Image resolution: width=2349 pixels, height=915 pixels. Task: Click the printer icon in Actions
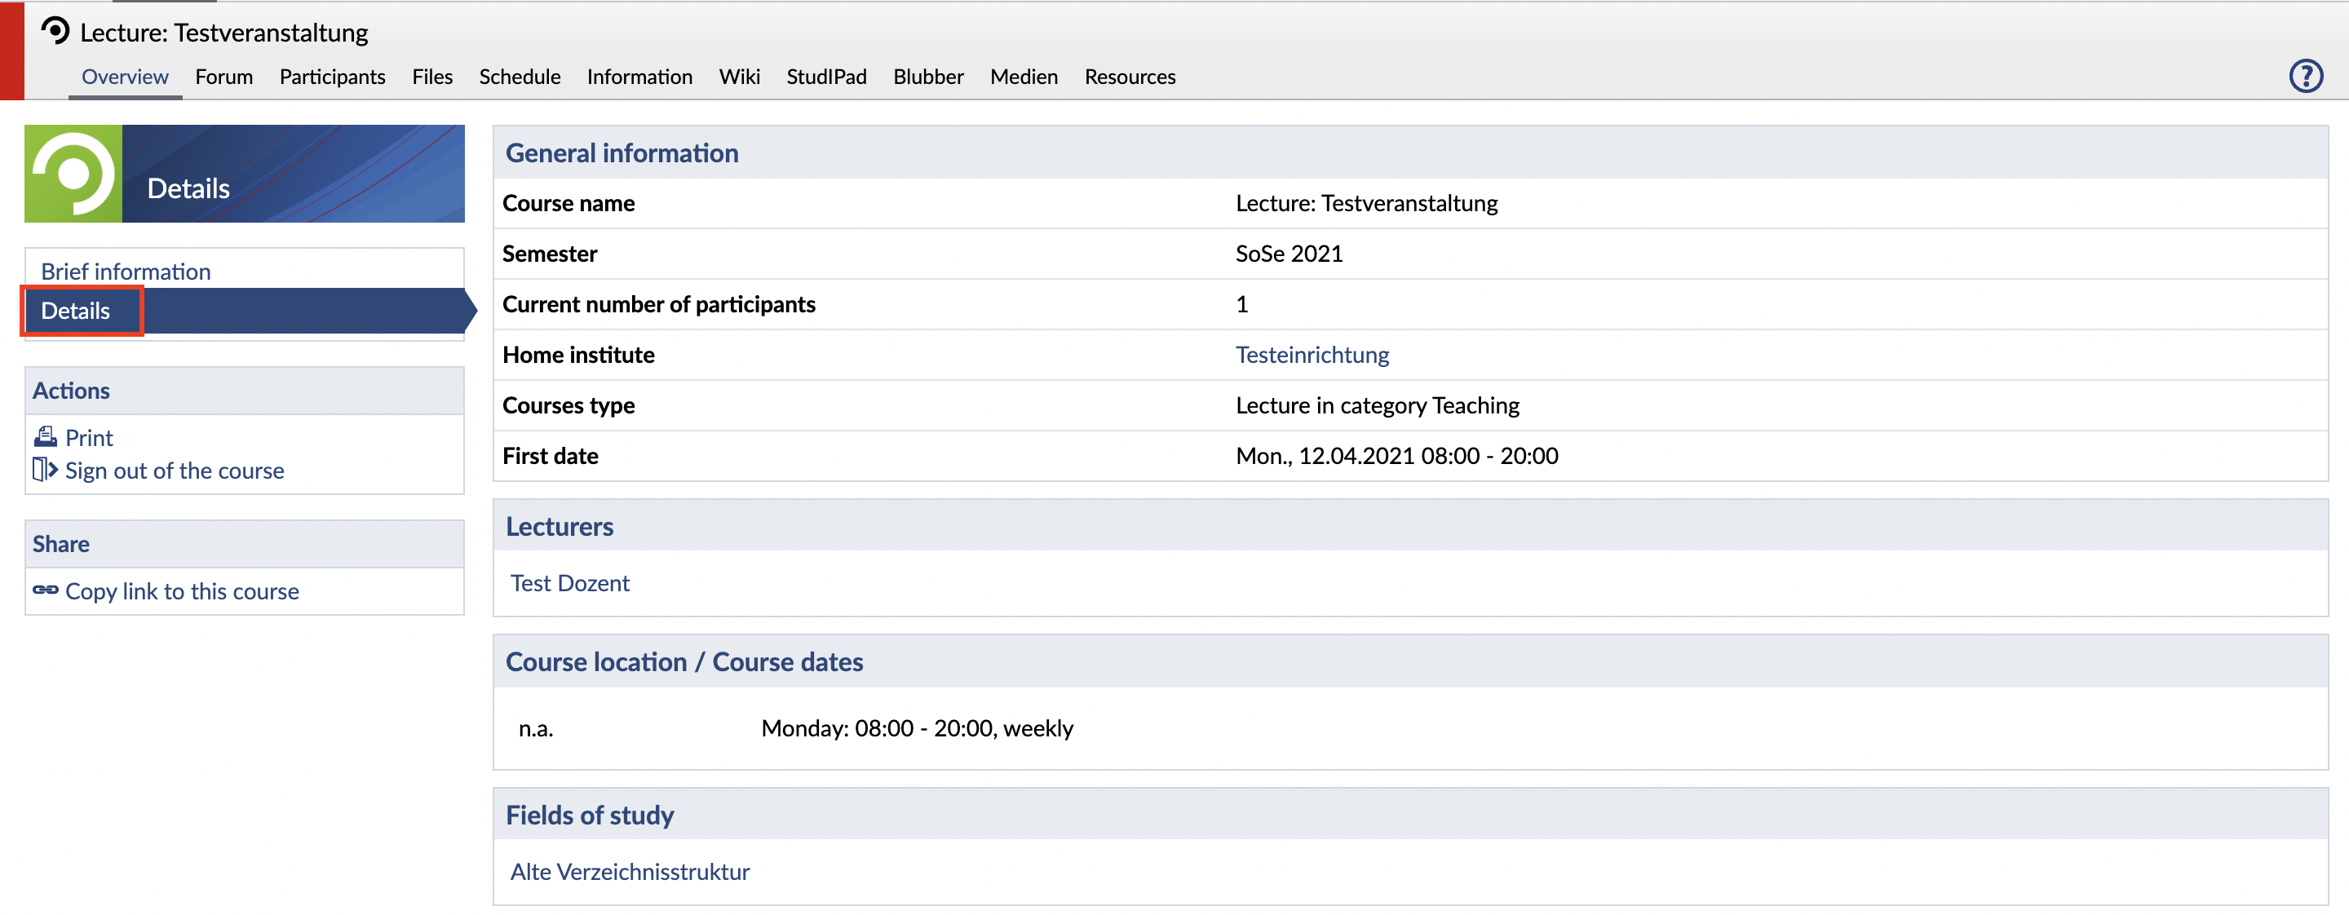46,436
